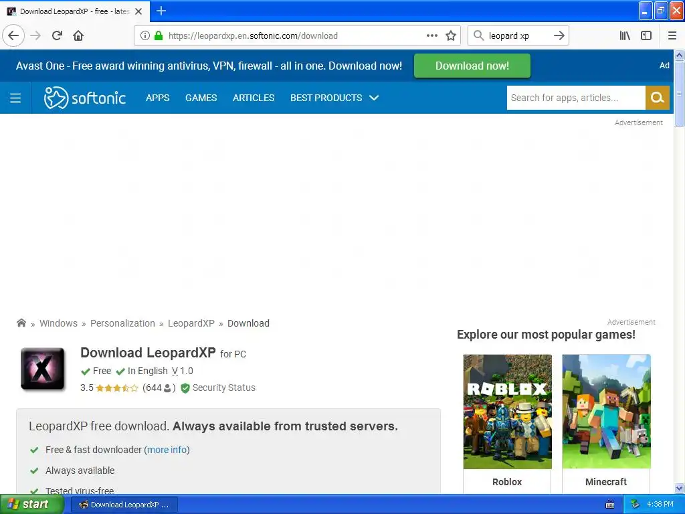Open the Roblox game thumbnail
The height and width of the screenshot is (514, 685).
point(507,412)
